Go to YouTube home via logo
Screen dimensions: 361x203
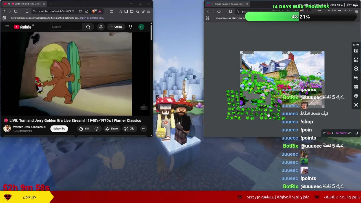coord(23,27)
